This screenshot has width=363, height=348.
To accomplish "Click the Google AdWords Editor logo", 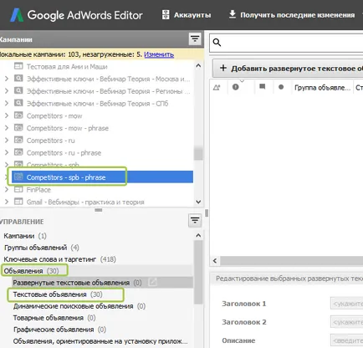I will click(76, 15).
